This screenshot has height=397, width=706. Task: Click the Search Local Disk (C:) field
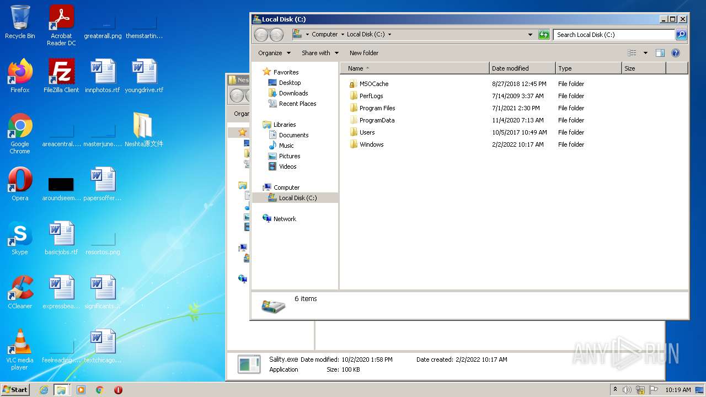point(614,35)
